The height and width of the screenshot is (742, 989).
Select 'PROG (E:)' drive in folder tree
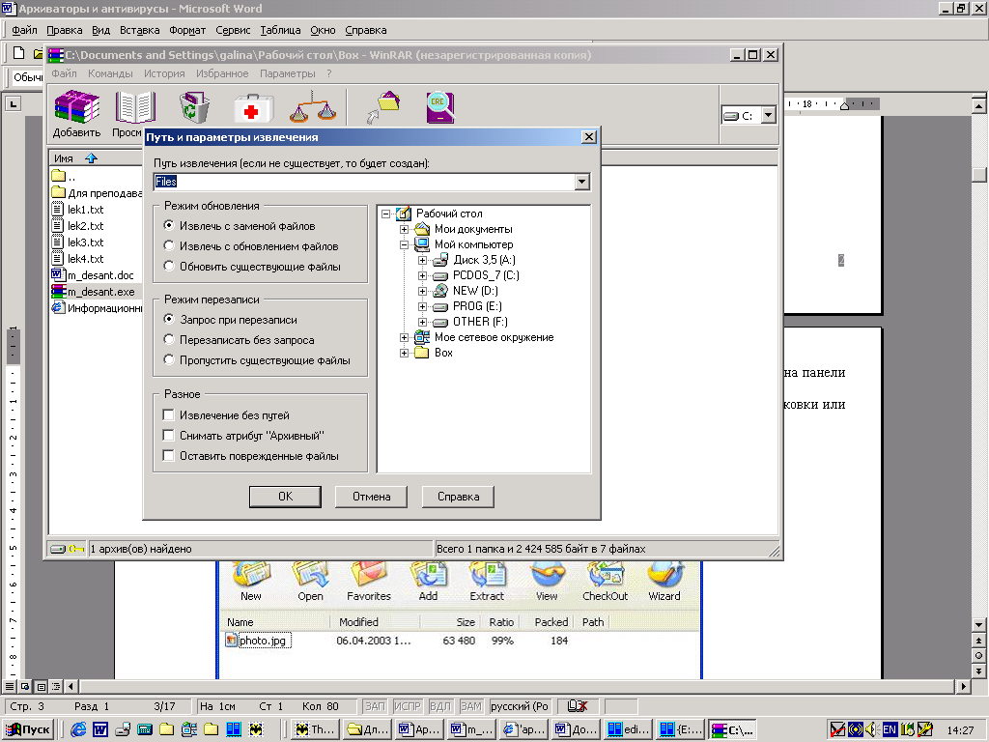pyautogui.click(x=477, y=306)
